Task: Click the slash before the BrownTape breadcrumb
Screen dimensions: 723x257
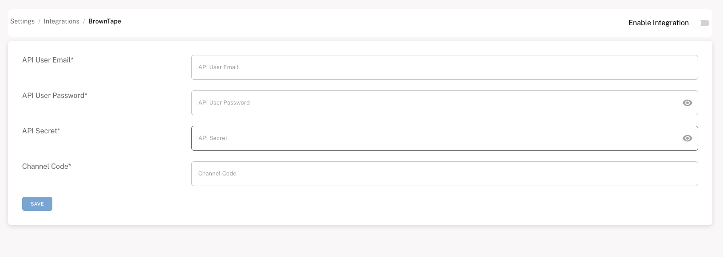Action: pos(84,21)
